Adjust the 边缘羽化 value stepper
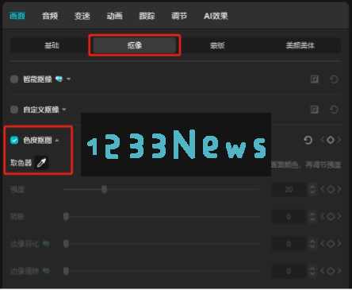 tap(312, 244)
